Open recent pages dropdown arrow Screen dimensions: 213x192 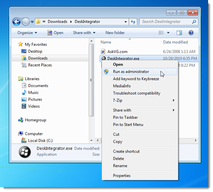32,22
